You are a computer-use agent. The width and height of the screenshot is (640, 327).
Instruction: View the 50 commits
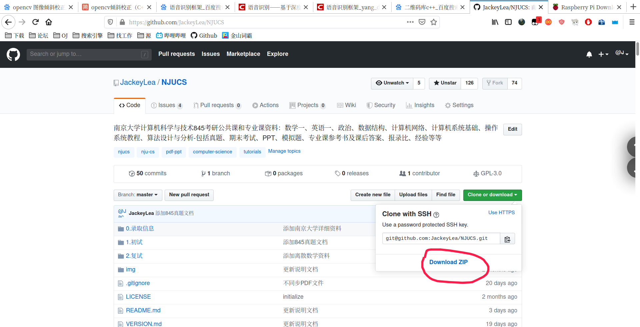[148, 174]
